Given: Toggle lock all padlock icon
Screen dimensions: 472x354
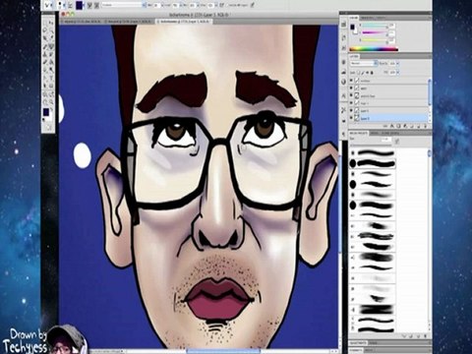Looking at the screenshot, I should coord(372,73).
